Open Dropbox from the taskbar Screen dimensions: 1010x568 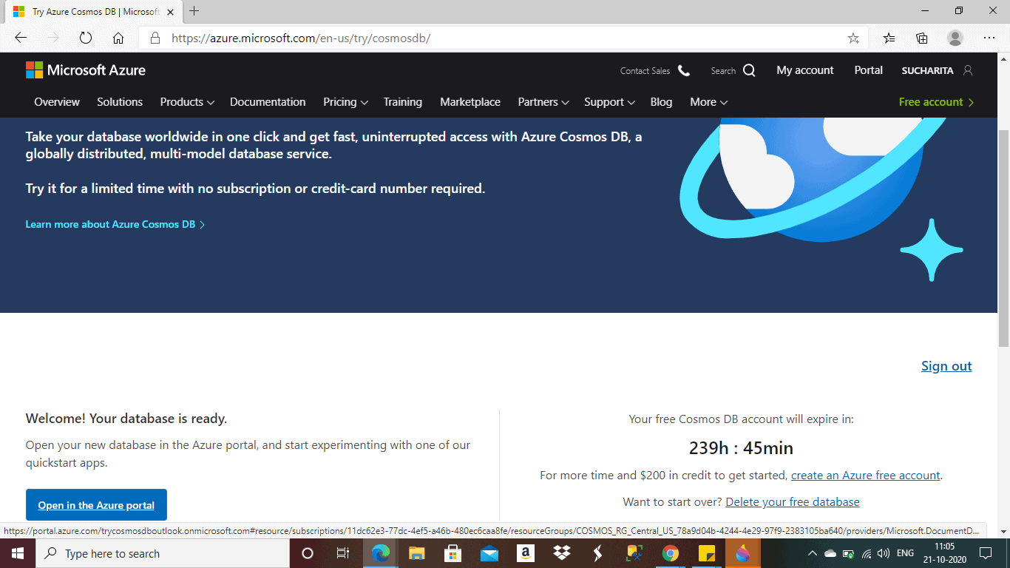click(562, 553)
